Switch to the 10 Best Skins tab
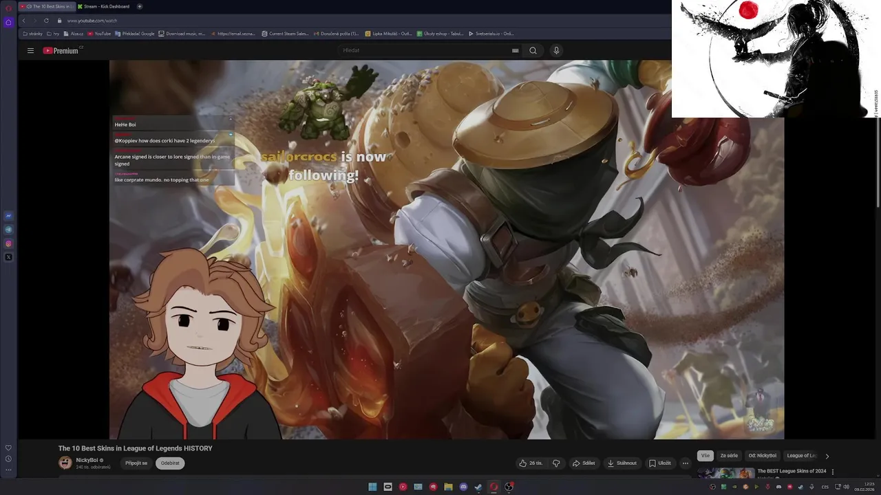This screenshot has width=881, height=495. 47,6
